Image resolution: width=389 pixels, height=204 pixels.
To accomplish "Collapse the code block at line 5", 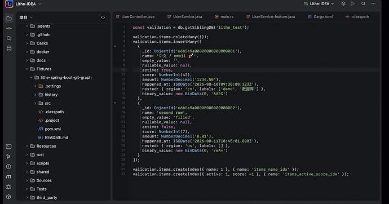I will click(115, 46).
